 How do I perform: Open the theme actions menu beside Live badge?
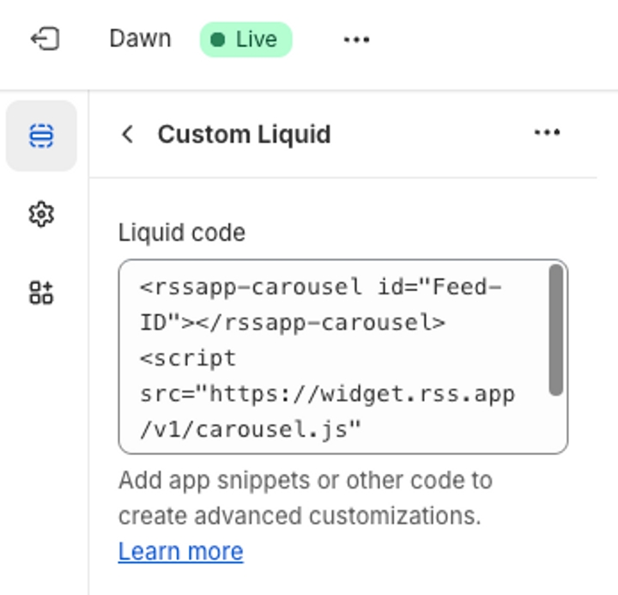356,39
